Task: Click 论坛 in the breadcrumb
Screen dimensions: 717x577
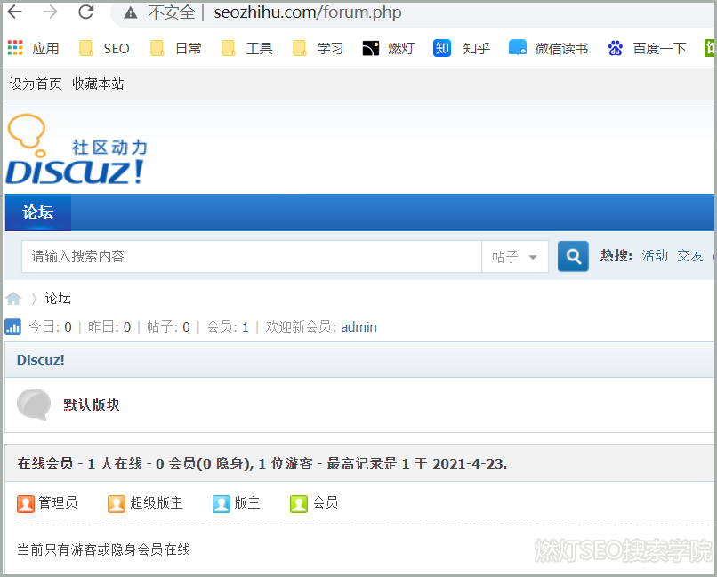Action: pyautogui.click(x=58, y=298)
